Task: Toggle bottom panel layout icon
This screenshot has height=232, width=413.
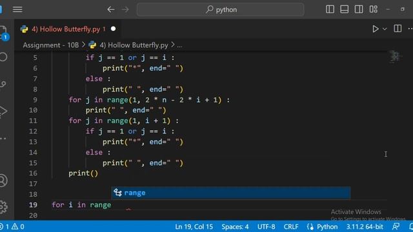Action: [x=344, y=10]
